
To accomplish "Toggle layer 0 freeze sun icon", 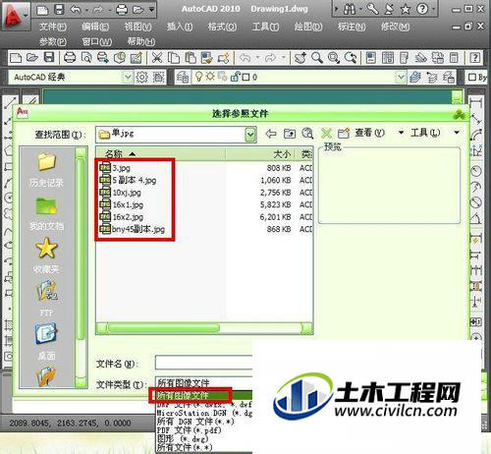I will [210, 77].
